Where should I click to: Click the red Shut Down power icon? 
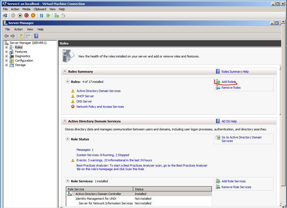pos(27,15)
